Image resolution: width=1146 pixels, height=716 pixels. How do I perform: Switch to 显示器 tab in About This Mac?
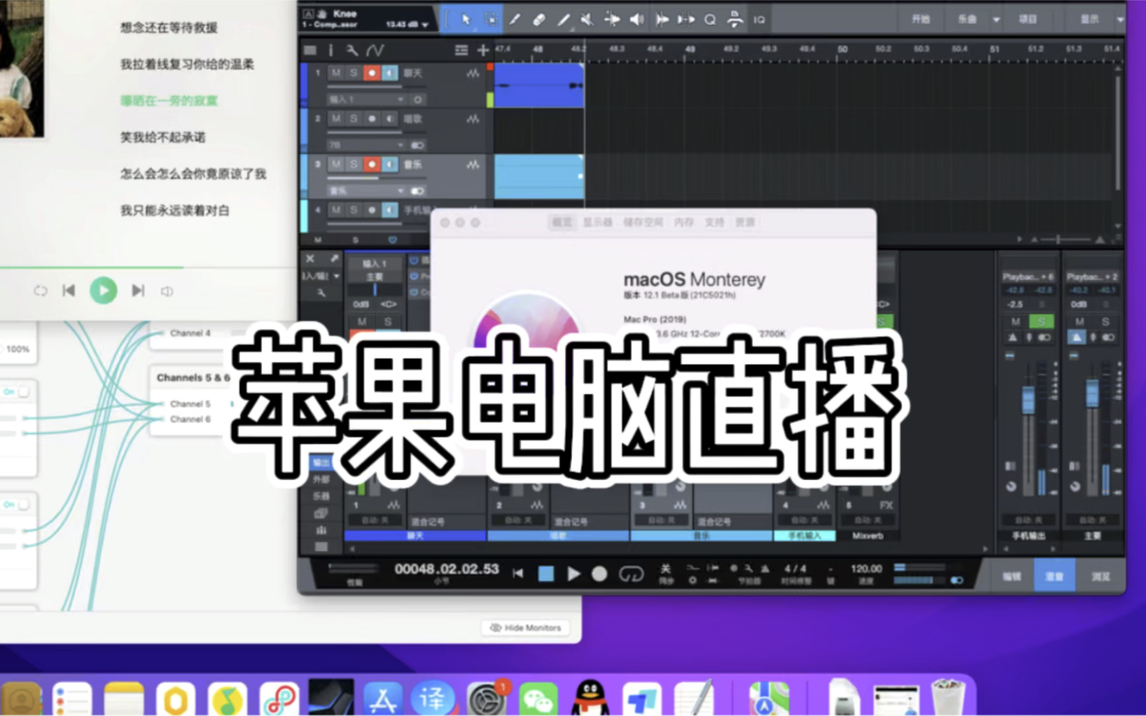[x=597, y=222]
